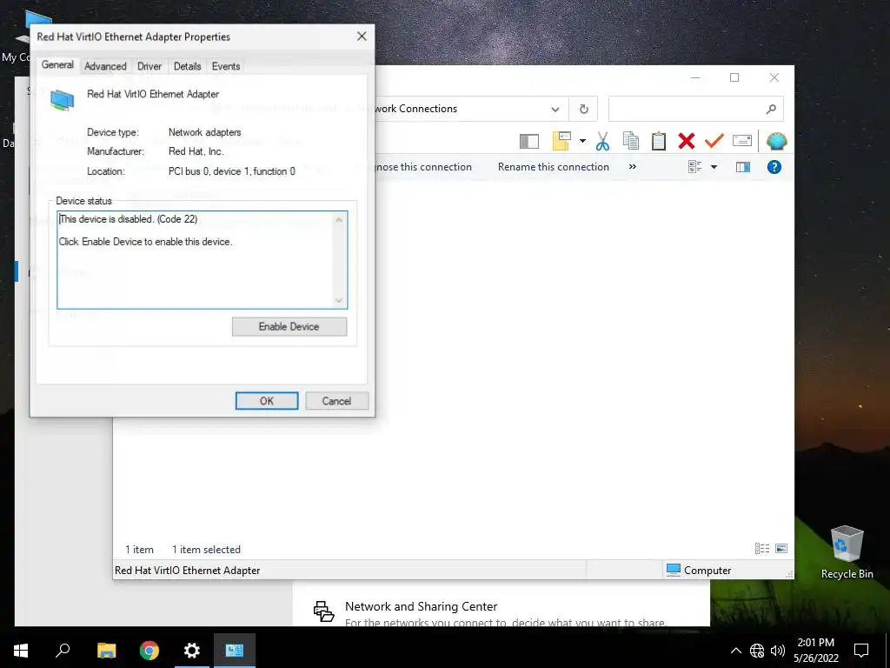
Task: Open the Recycle Bin desktop icon
Action: [x=847, y=552]
